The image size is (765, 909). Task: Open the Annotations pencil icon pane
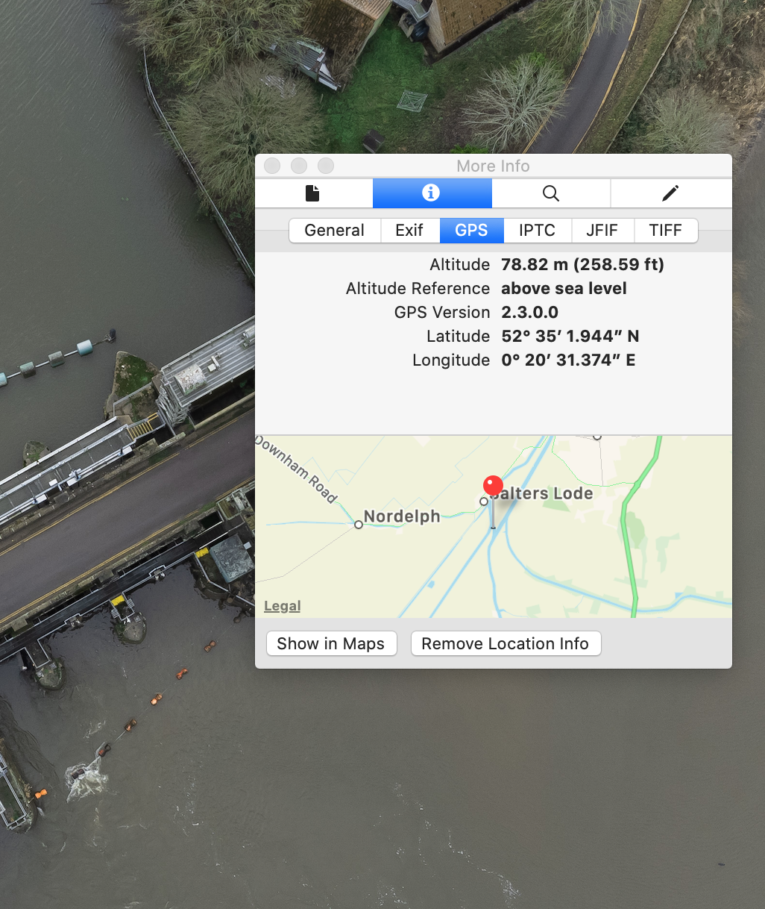670,193
